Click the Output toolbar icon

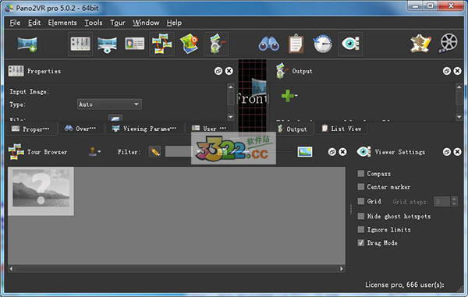point(216,44)
